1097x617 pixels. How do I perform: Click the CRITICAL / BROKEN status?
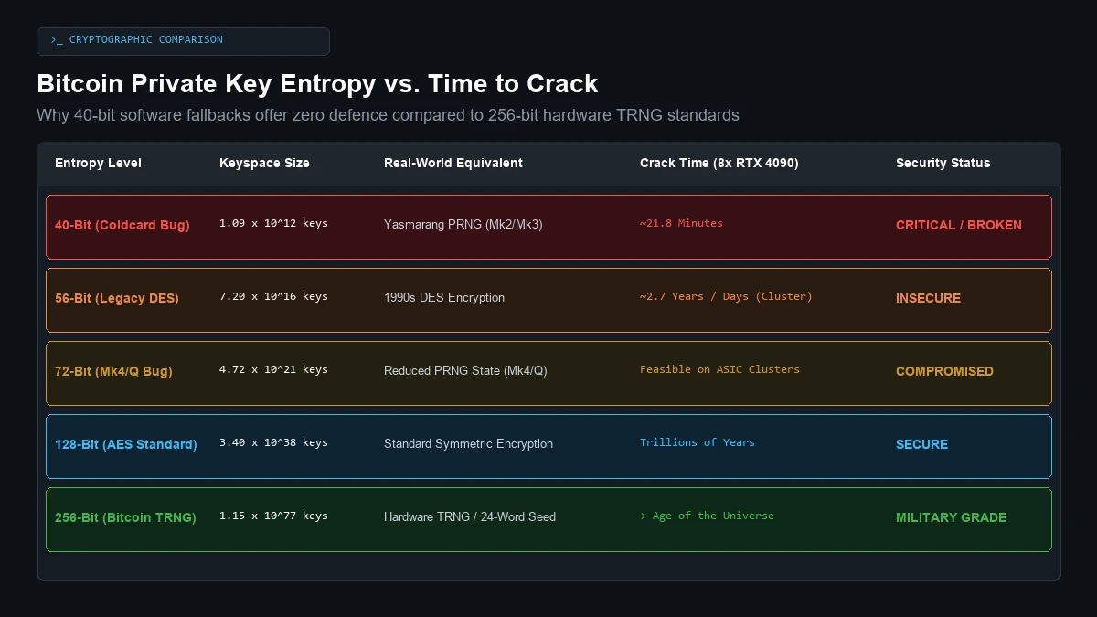click(x=959, y=225)
